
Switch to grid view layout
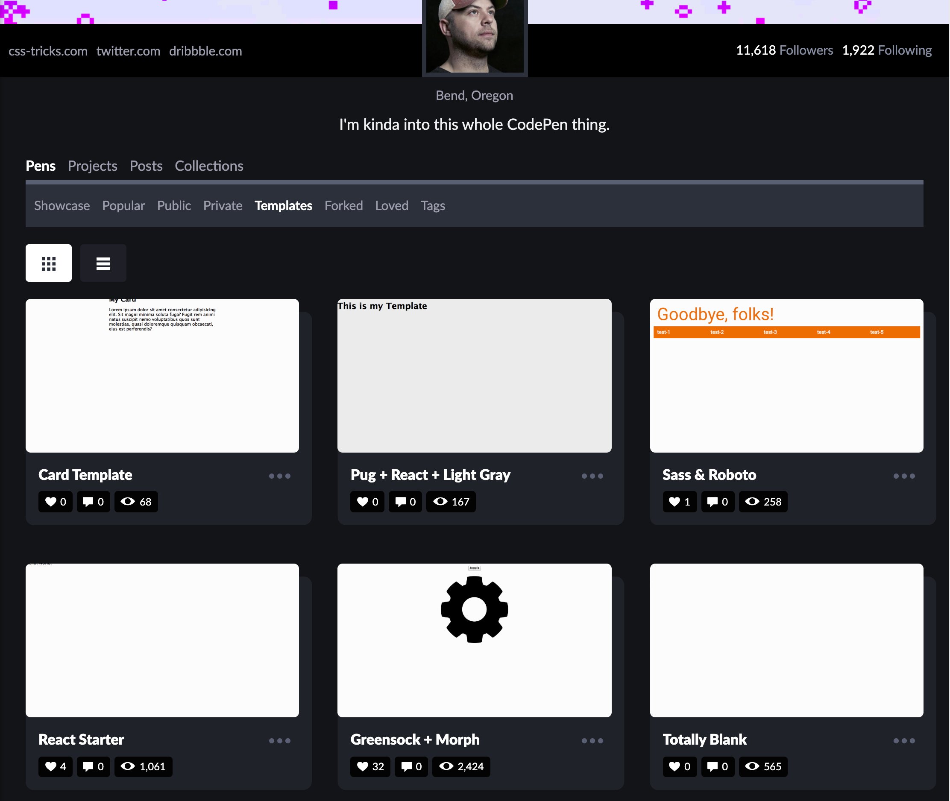[49, 263]
